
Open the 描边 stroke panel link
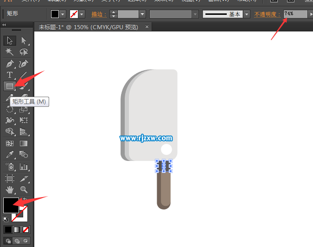(99, 14)
